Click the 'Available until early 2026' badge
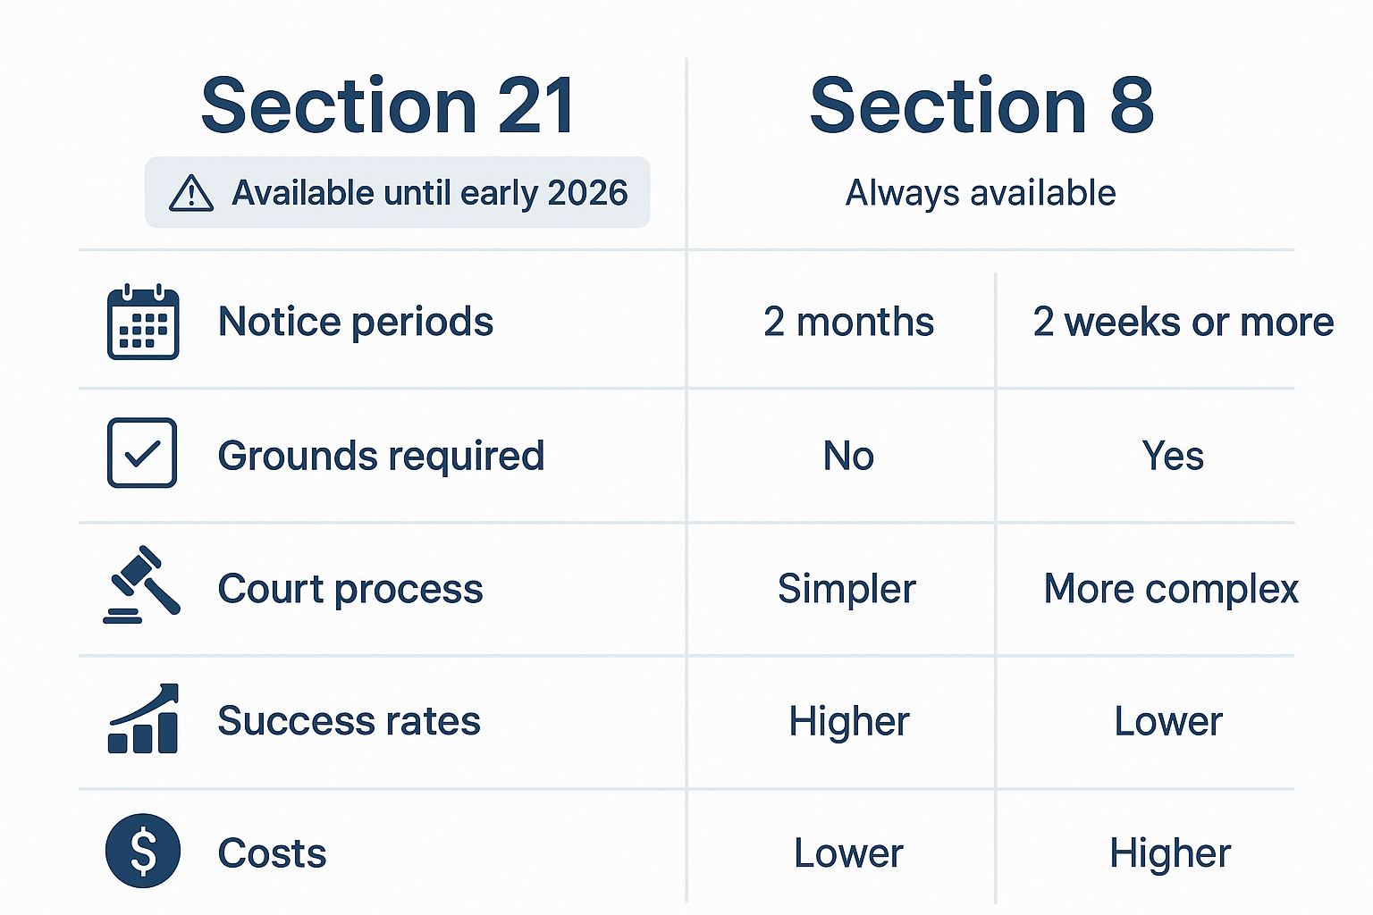This screenshot has width=1373, height=915. pos(398,193)
